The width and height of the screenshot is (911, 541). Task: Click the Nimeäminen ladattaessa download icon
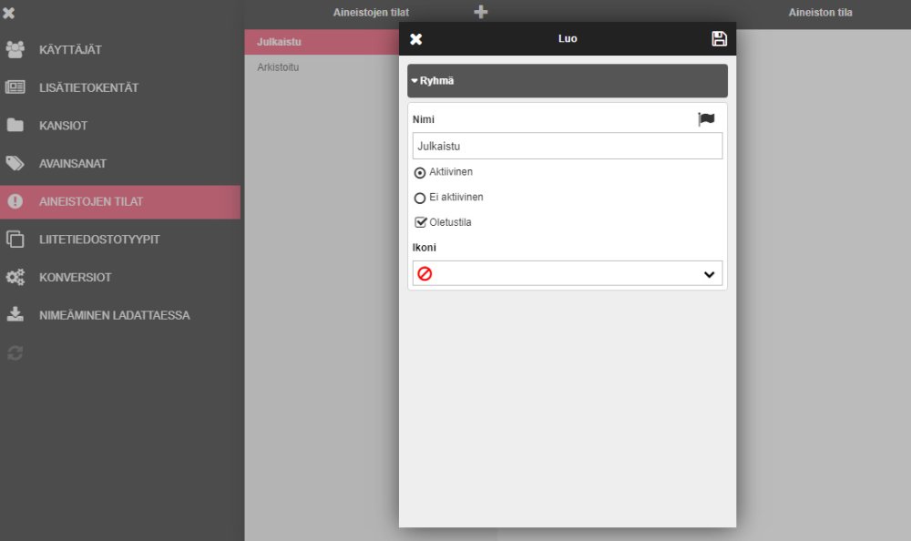point(15,314)
